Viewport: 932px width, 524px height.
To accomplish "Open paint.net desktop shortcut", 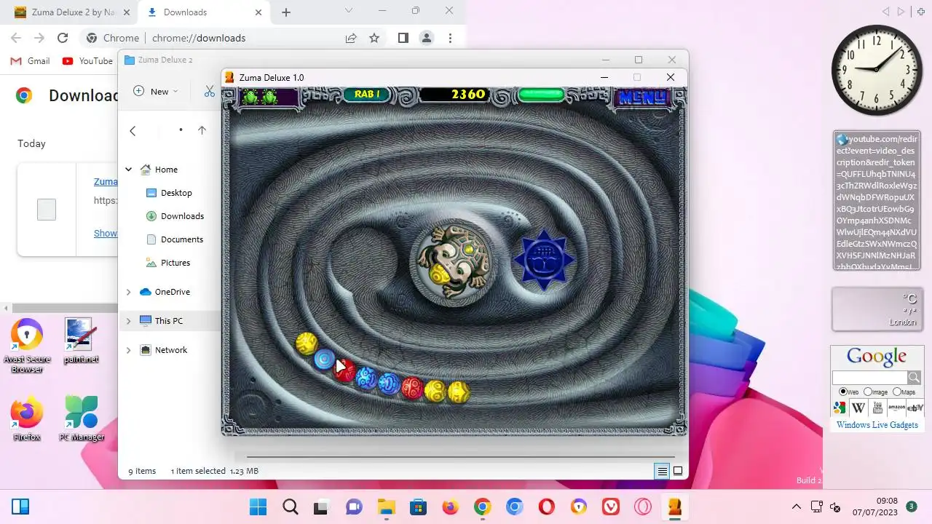I will 80,341.
